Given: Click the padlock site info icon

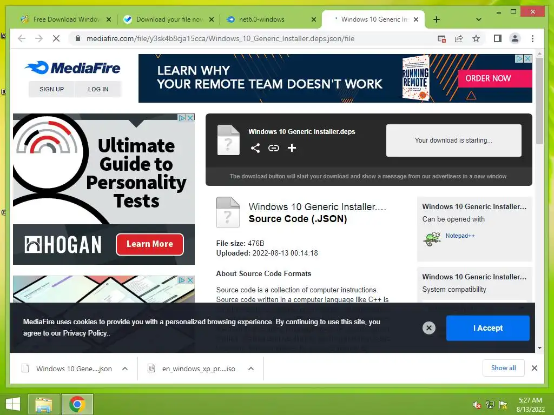Looking at the screenshot, I should pyautogui.click(x=78, y=38).
